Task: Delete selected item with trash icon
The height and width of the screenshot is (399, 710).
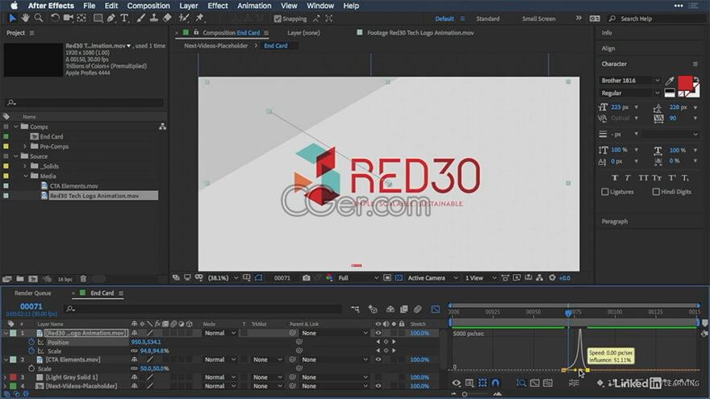Action: tap(83, 279)
